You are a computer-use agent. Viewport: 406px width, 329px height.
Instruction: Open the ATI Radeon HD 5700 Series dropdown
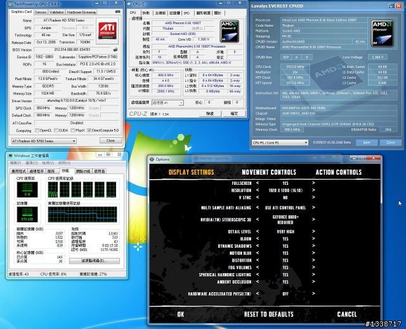pos(44,141)
